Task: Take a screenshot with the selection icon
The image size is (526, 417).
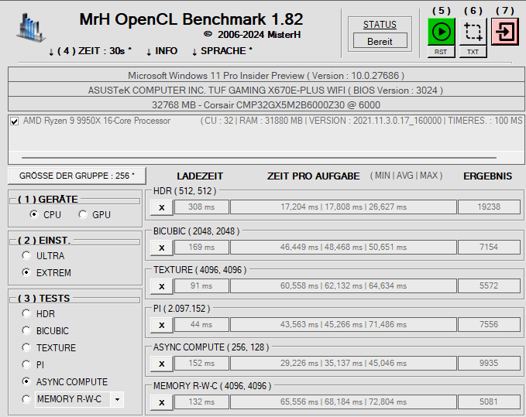Action: click(x=473, y=32)
